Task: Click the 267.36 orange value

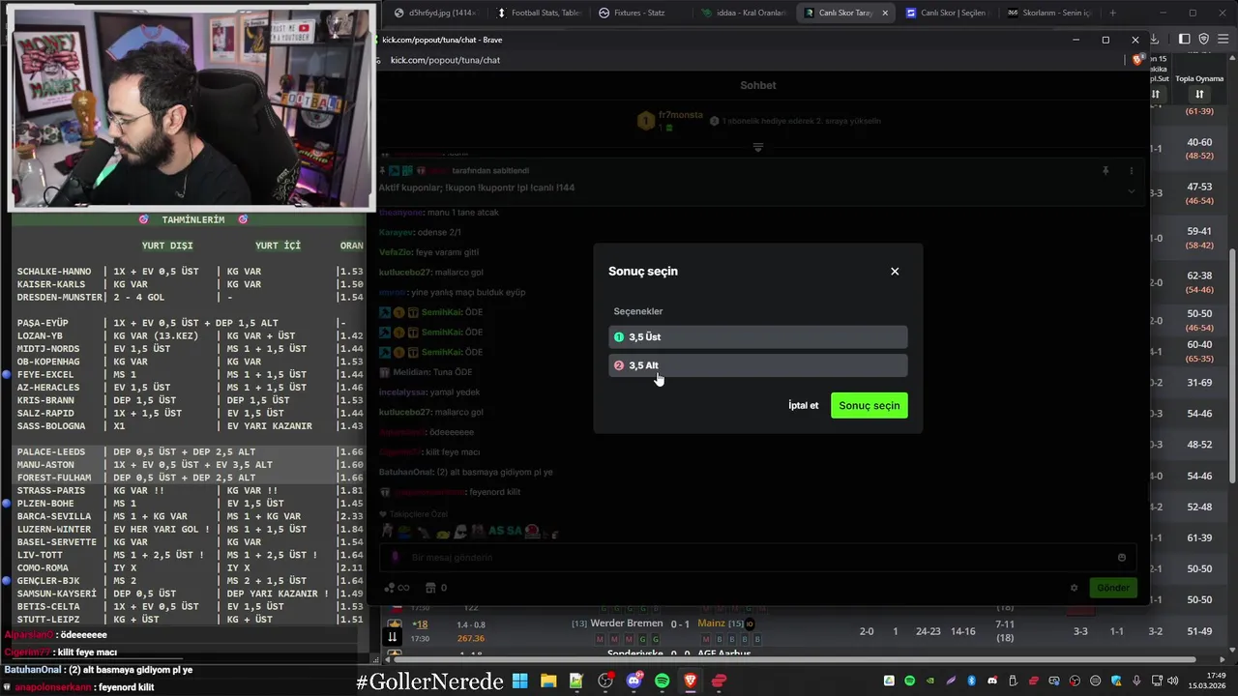Action: pyautogui.click(x=471, y=638)
